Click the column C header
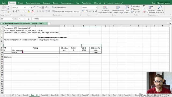The height and width of the screenshot is (97, 172). [x=64, y=26]
